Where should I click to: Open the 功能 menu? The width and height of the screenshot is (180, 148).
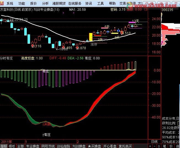coord(22,4)
